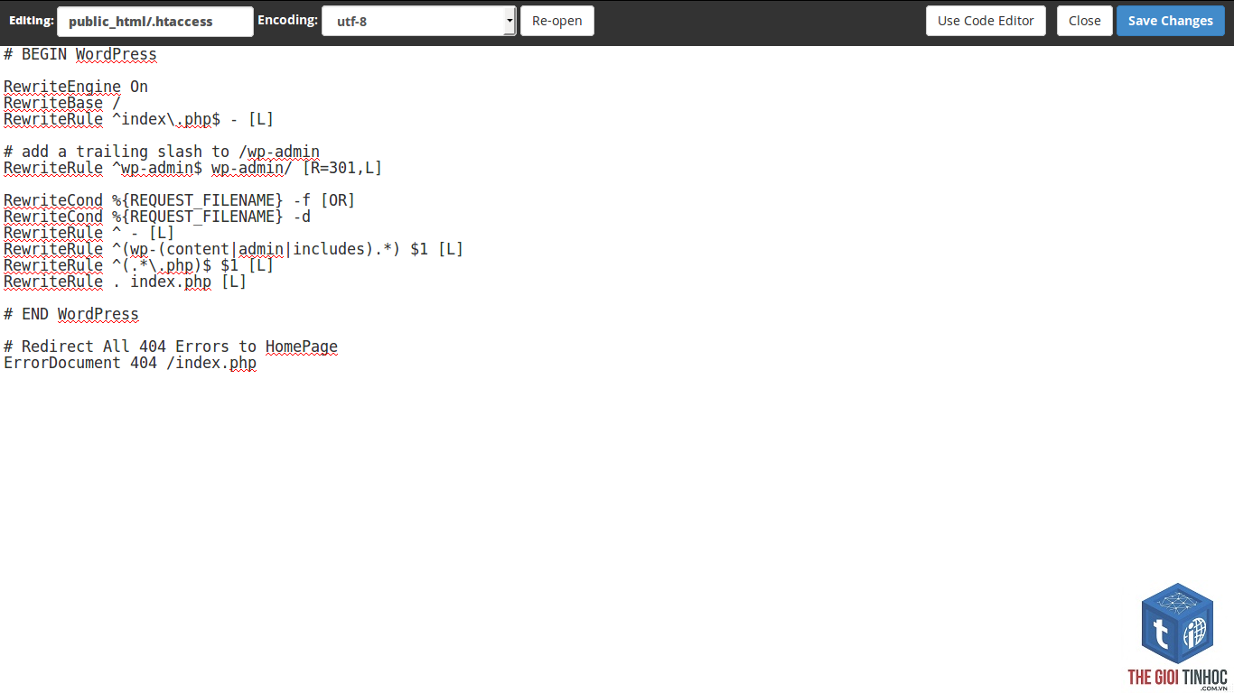The width and height of the screenshot is (1234, 693).
Task: Click the Close button in header
Action: (x=1085, y=21)
